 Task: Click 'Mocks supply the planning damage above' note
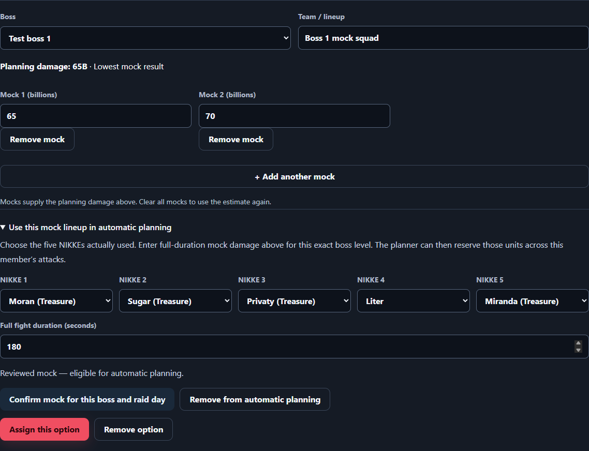pyautogui.click(x=136, y=202)
